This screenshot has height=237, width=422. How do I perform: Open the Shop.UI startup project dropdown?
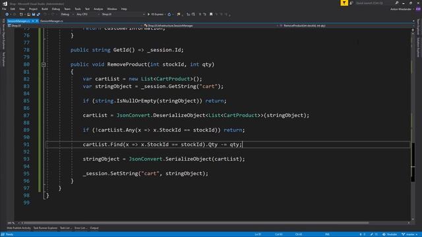(123, 14)
